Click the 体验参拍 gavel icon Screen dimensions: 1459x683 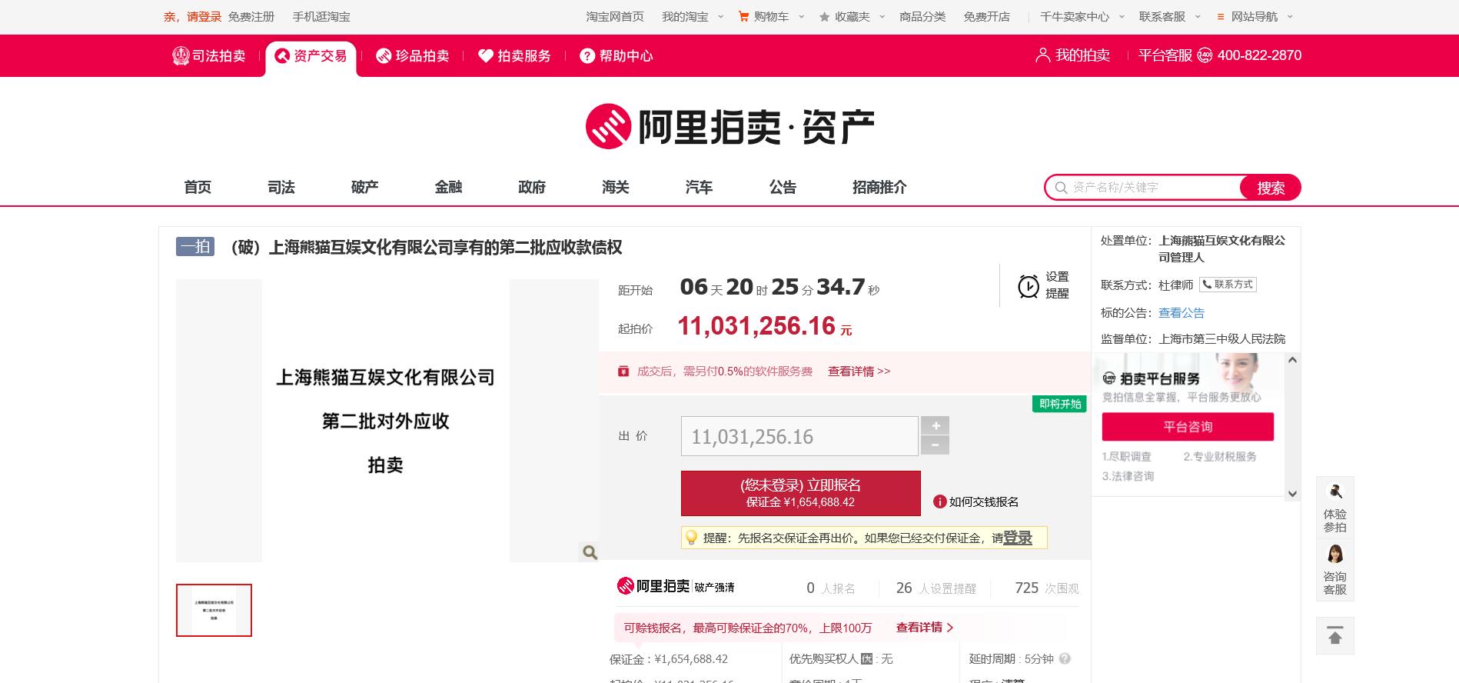(x=1335, y=491)
